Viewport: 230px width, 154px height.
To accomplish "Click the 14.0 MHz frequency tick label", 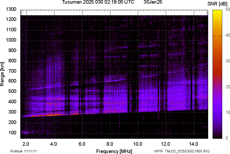I will tap(194, 144).
